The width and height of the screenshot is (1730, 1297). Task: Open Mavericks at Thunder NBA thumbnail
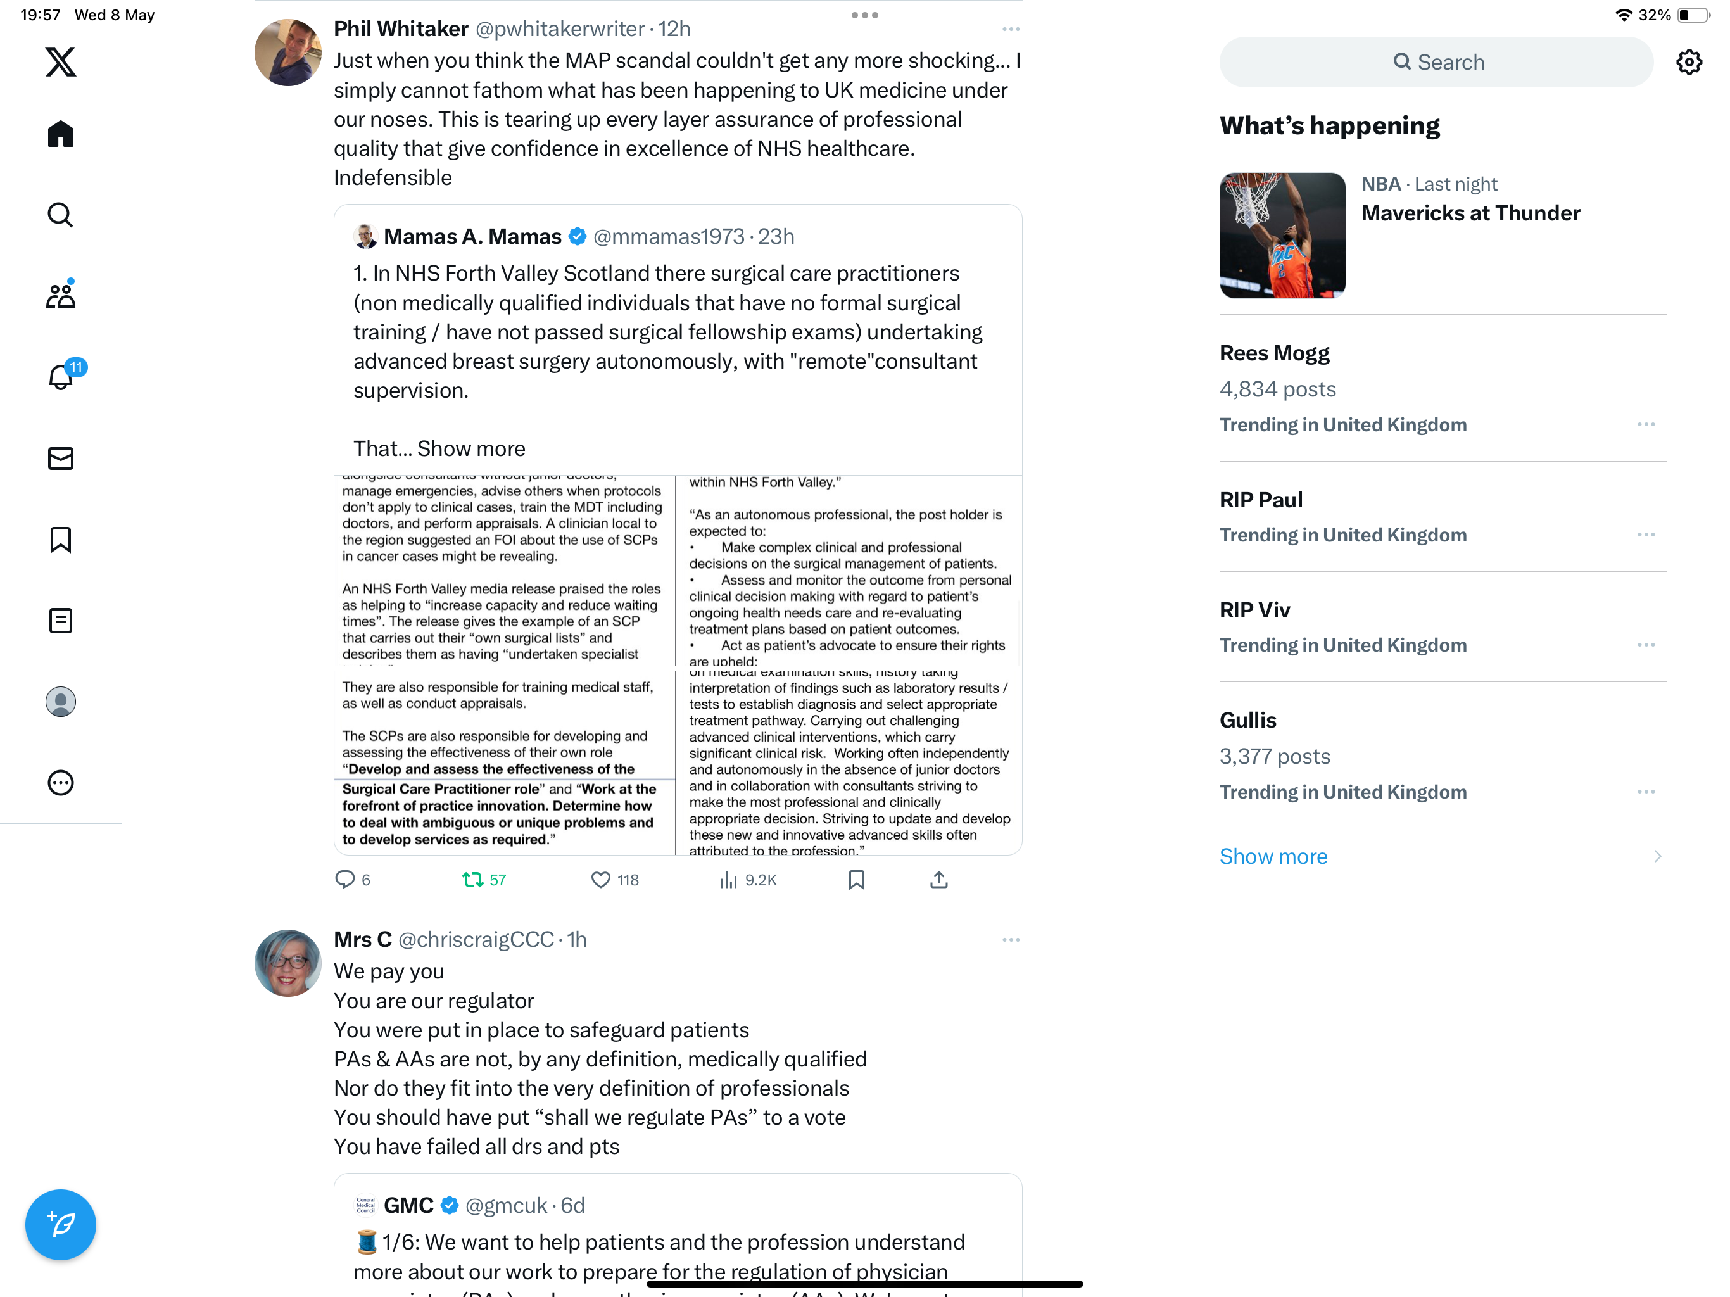coord(1282,235)
